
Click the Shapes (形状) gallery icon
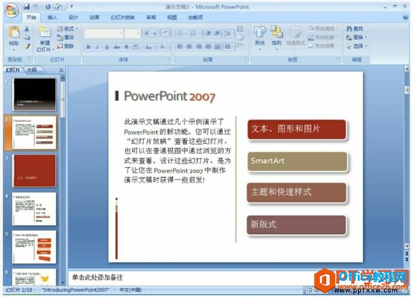click(259, 32)
